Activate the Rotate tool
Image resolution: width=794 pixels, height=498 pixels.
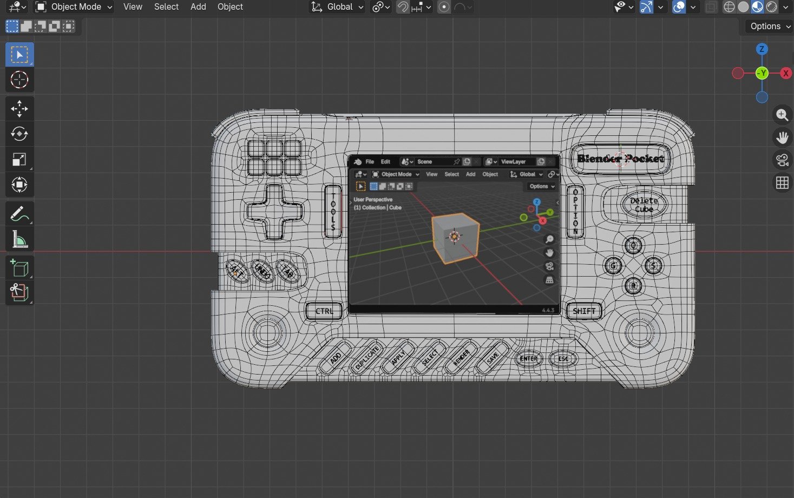coord(19,134)
